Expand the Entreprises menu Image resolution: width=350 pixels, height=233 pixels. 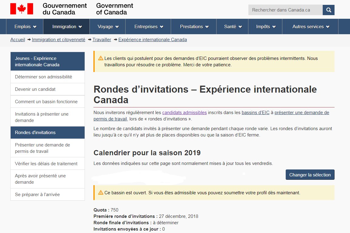point(148,27)
